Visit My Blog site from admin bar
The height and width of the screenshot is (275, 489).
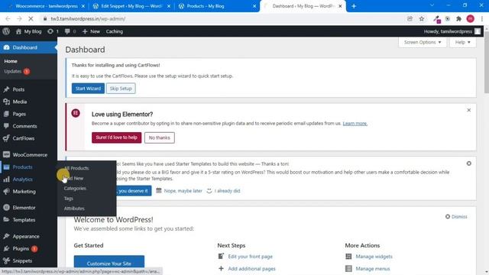[28, 31]
